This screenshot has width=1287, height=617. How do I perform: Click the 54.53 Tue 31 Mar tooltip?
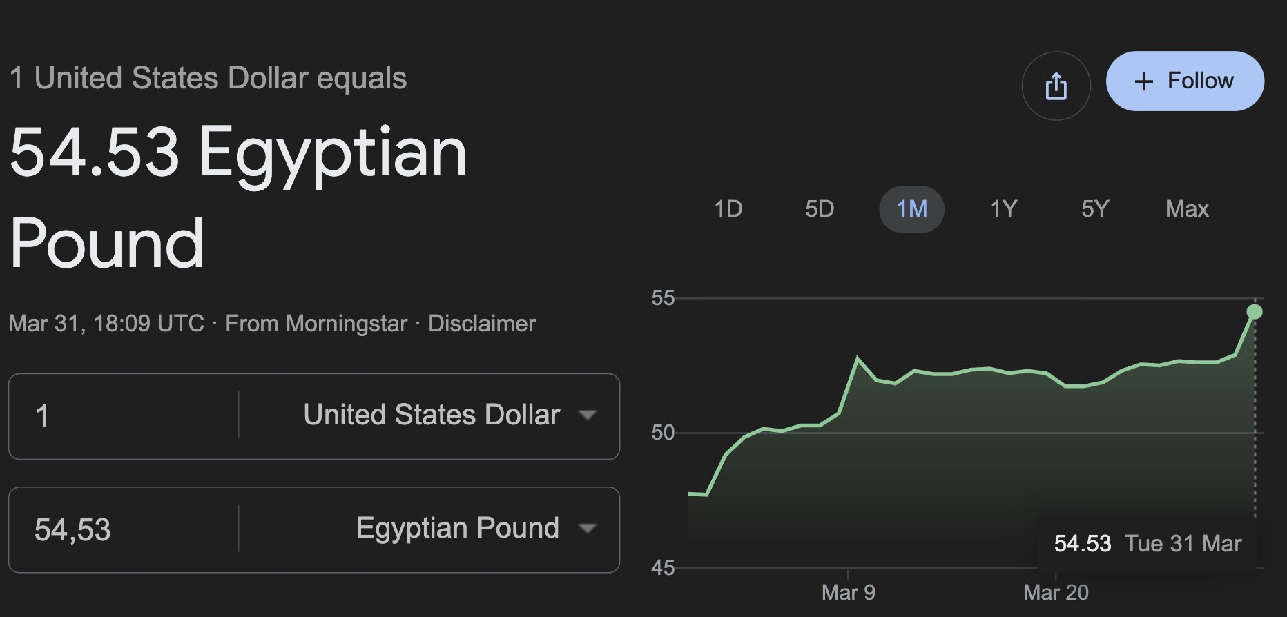1147,544
